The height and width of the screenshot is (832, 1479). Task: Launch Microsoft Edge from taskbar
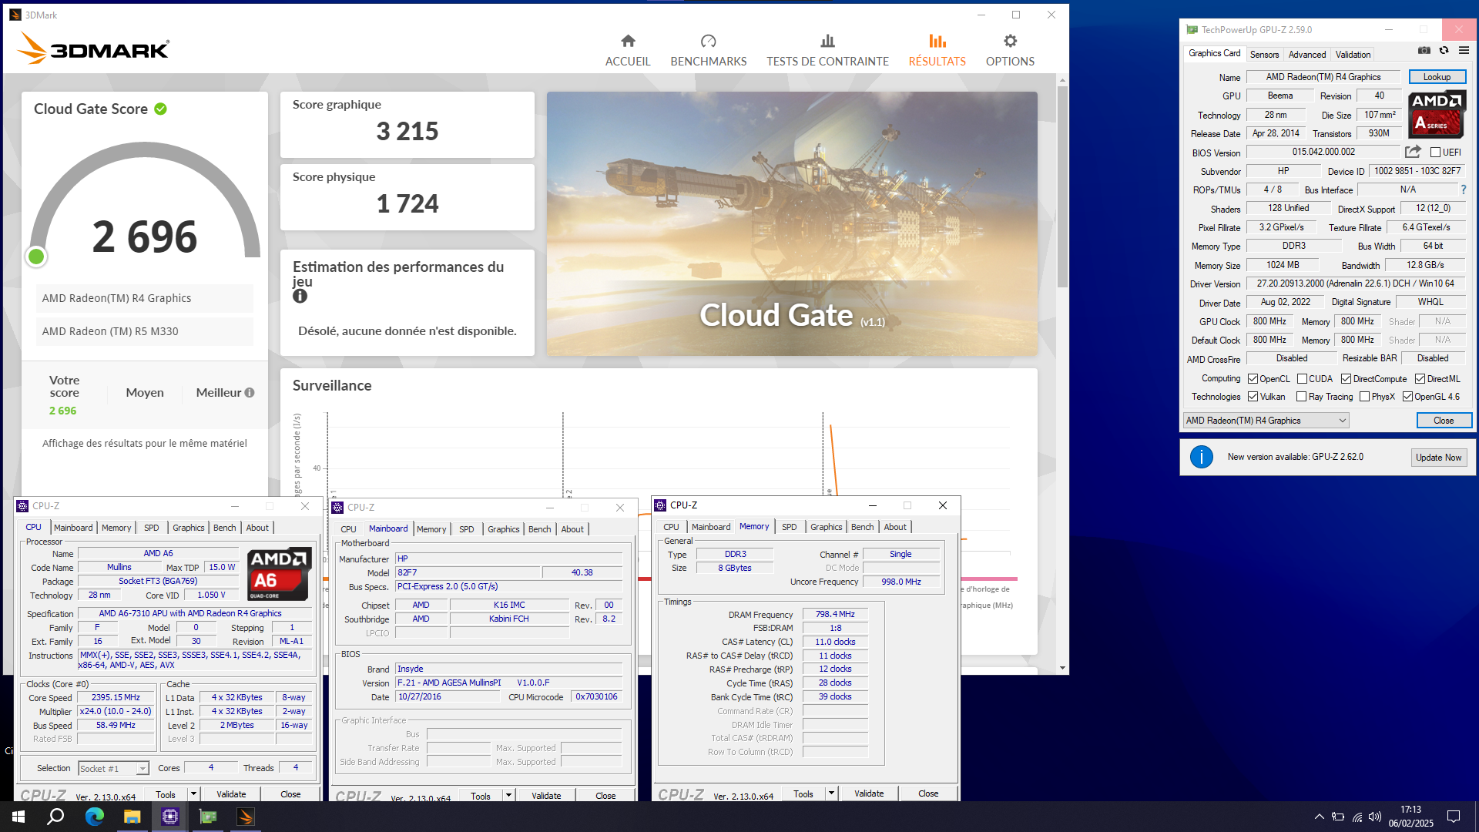(94, 817)
